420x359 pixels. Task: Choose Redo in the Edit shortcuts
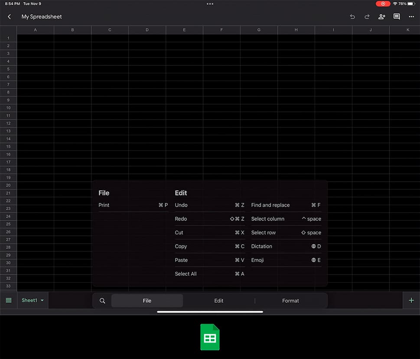[209, 219]
